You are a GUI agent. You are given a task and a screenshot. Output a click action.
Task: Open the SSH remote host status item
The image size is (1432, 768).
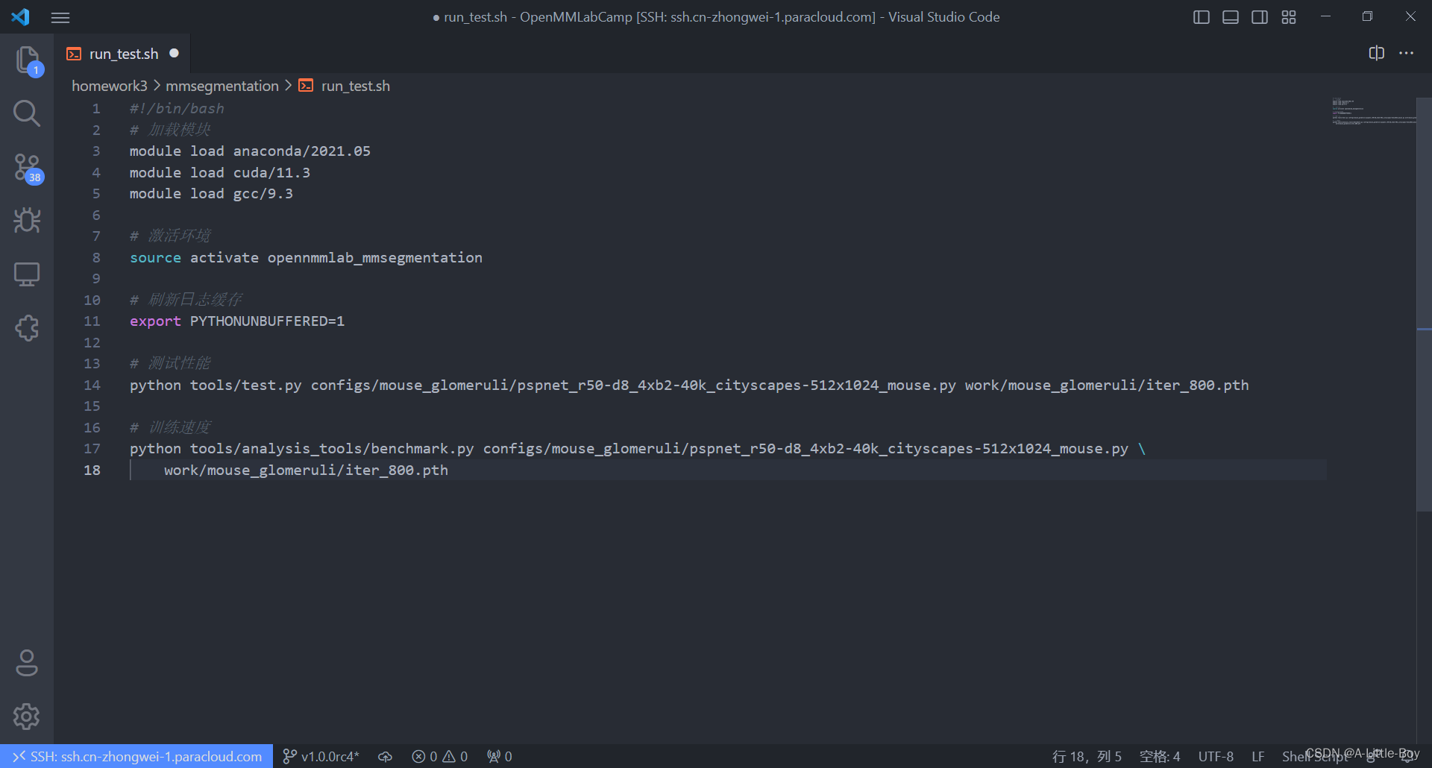pos(136,756)
